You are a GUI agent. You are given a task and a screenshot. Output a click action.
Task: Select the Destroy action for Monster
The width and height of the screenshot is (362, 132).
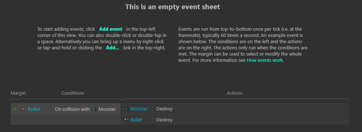pos(165,109)
